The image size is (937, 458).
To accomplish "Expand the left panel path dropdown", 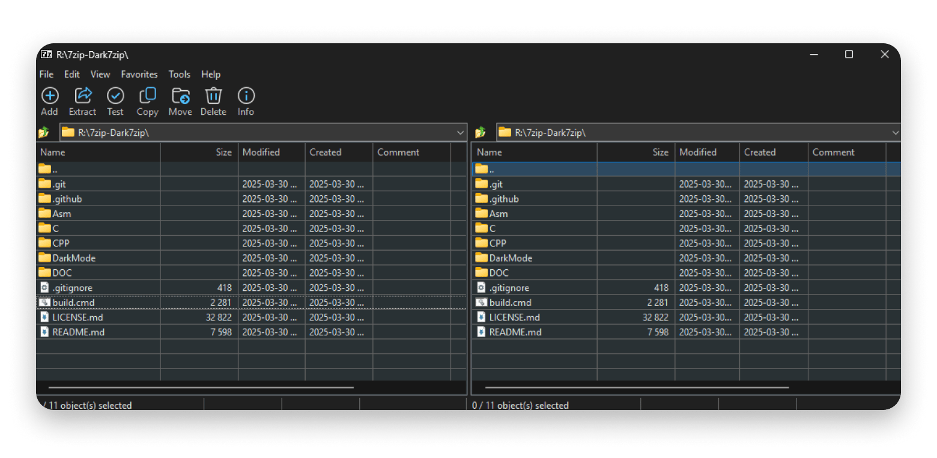I will pyautogui.click(x=460, y=133).
